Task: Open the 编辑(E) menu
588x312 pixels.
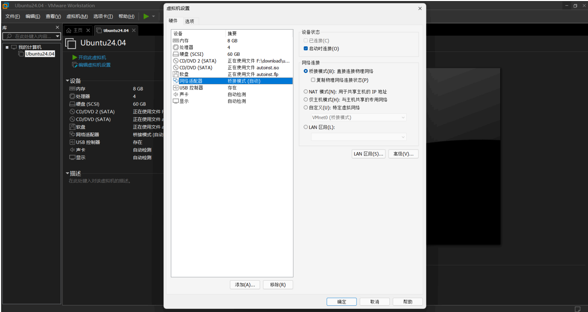Action: (33, 16)
